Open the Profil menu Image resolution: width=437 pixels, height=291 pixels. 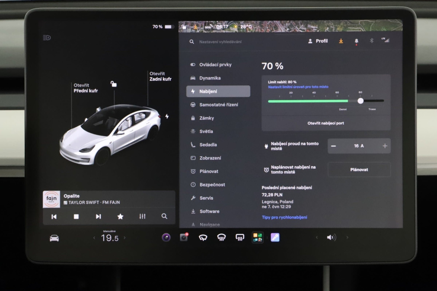coord(318,41)
